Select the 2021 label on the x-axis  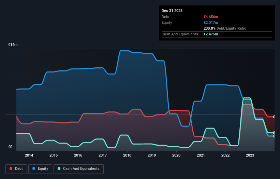[201, 155]
